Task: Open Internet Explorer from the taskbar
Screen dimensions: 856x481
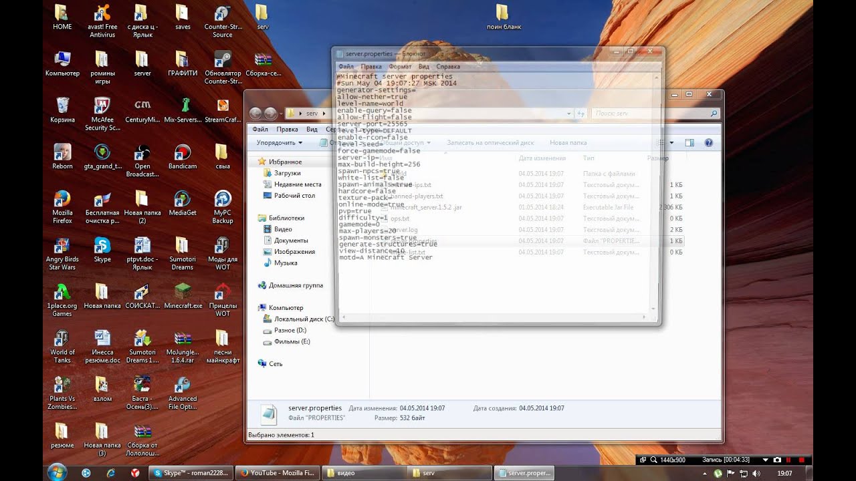Action: coord(110,473)
